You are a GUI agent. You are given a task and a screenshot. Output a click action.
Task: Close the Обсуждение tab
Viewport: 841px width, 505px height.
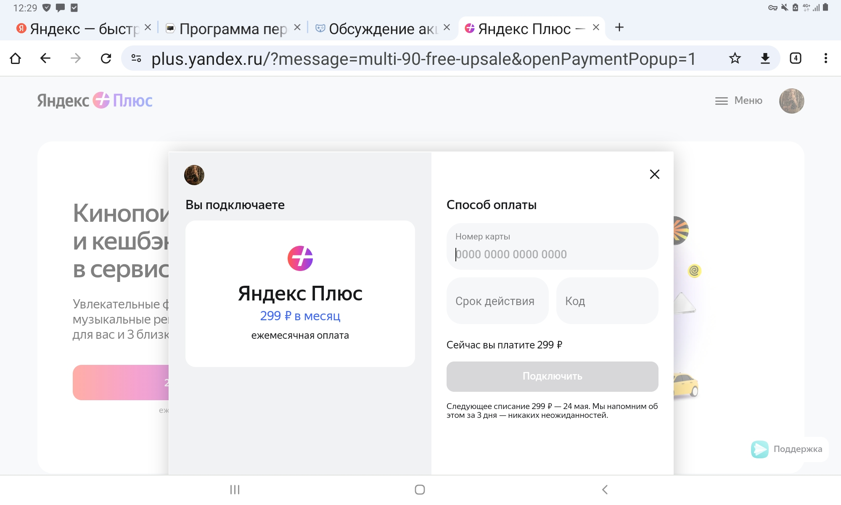tap(447, 27)
